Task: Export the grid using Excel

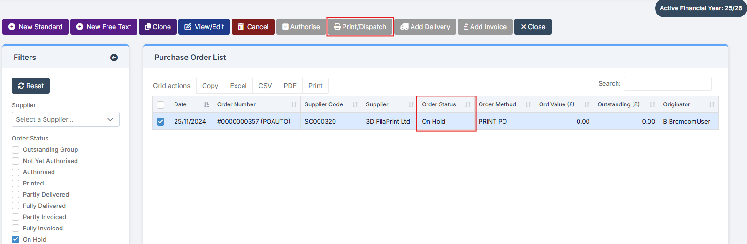Action: (x=238, y=86)
